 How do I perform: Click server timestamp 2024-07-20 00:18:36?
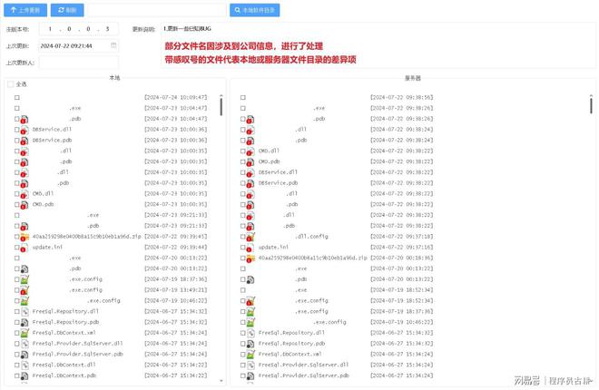[401, 258]
